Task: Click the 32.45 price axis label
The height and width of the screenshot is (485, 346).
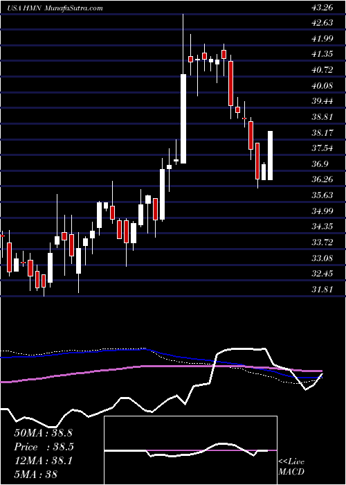Action: pos(322,274)
